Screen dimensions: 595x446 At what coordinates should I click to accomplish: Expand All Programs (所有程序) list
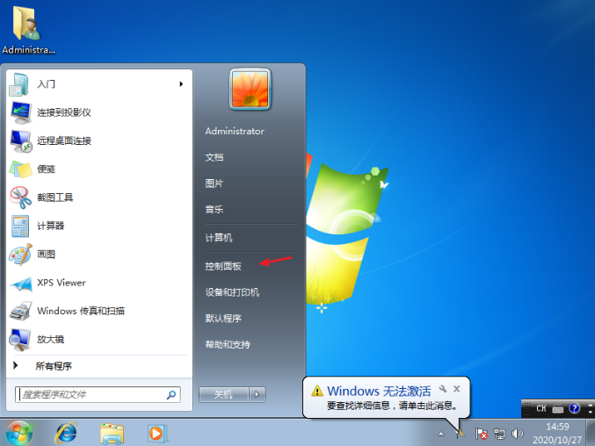[53, 365]
